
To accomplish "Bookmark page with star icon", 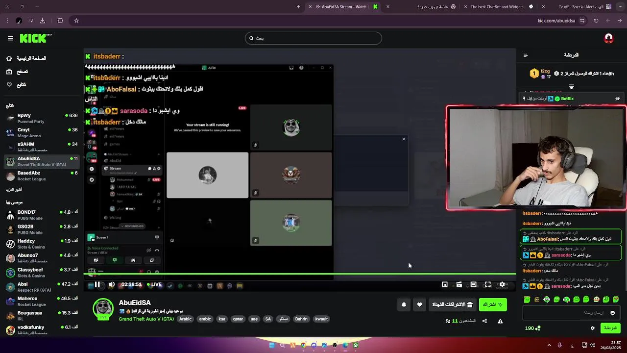I will click(76, 21).
